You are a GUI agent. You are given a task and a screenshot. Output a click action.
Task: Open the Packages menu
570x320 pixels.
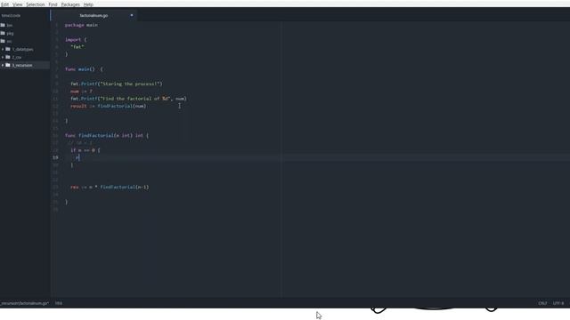pyautogui.click(x=70, y=4)
